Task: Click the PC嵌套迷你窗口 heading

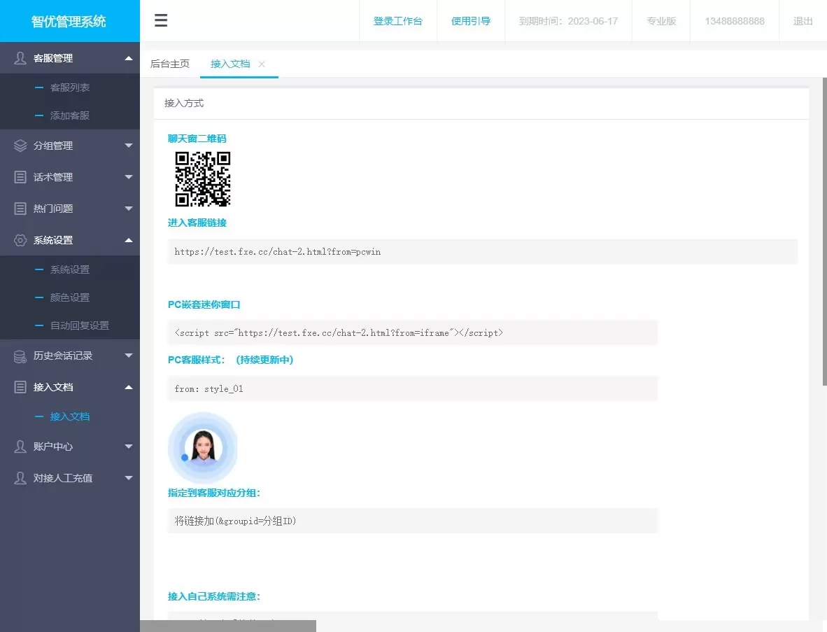Action: (x=204, y=304)
